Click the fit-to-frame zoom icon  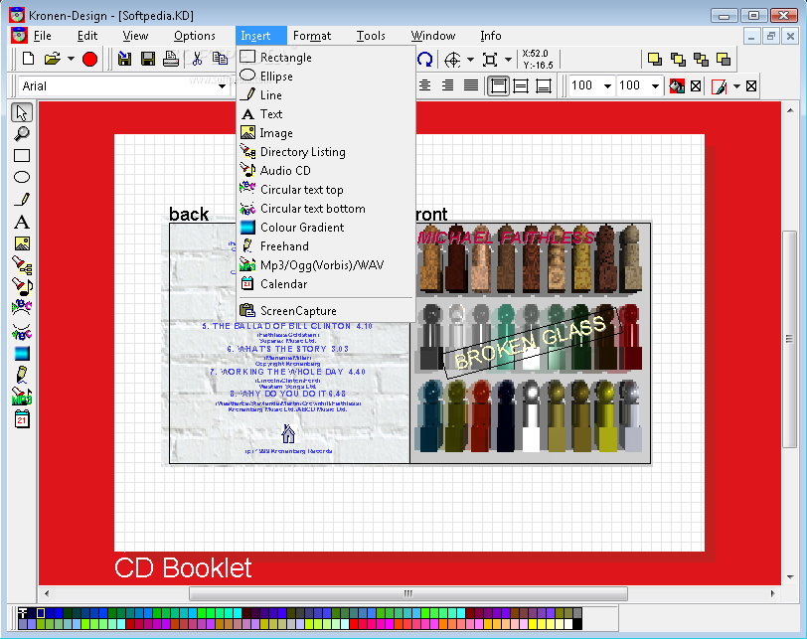[x=490, y=60]
